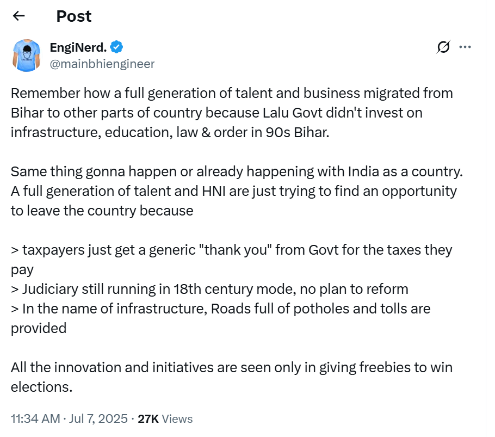
Task: Open the Grok explain-post icon
Action: coord(443,47)
